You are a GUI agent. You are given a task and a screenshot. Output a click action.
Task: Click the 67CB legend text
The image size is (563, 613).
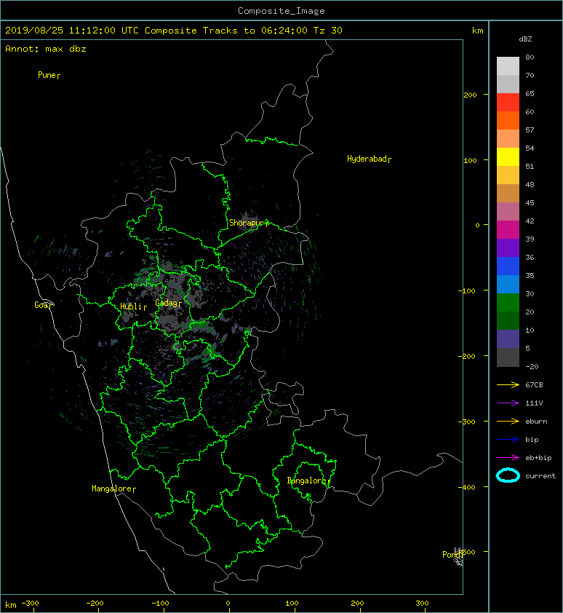[x=534, y=385]
